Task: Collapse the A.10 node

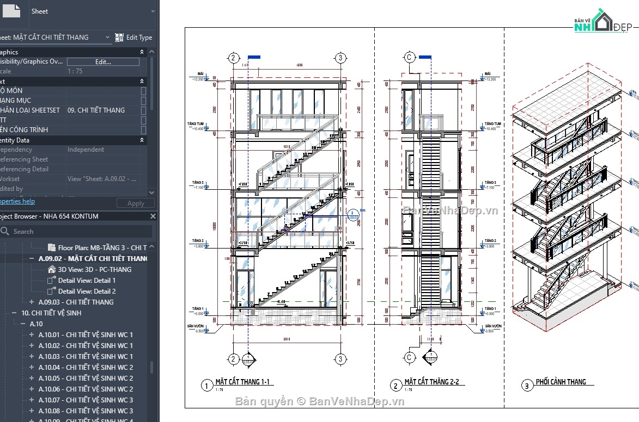Action: click(x=22, y=324)
